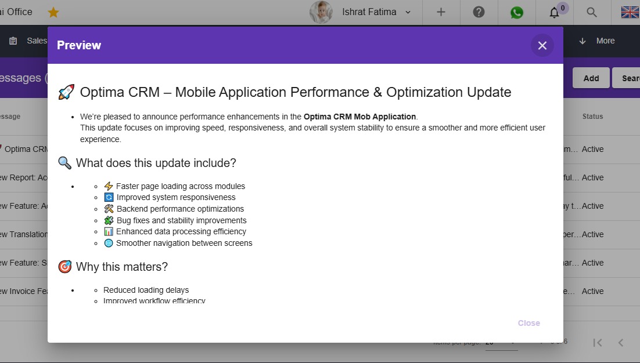Click the Add button behind the dialog
The width and height of the screenshot is (640, 363).
pyautogui.click(x=591, y=78)
